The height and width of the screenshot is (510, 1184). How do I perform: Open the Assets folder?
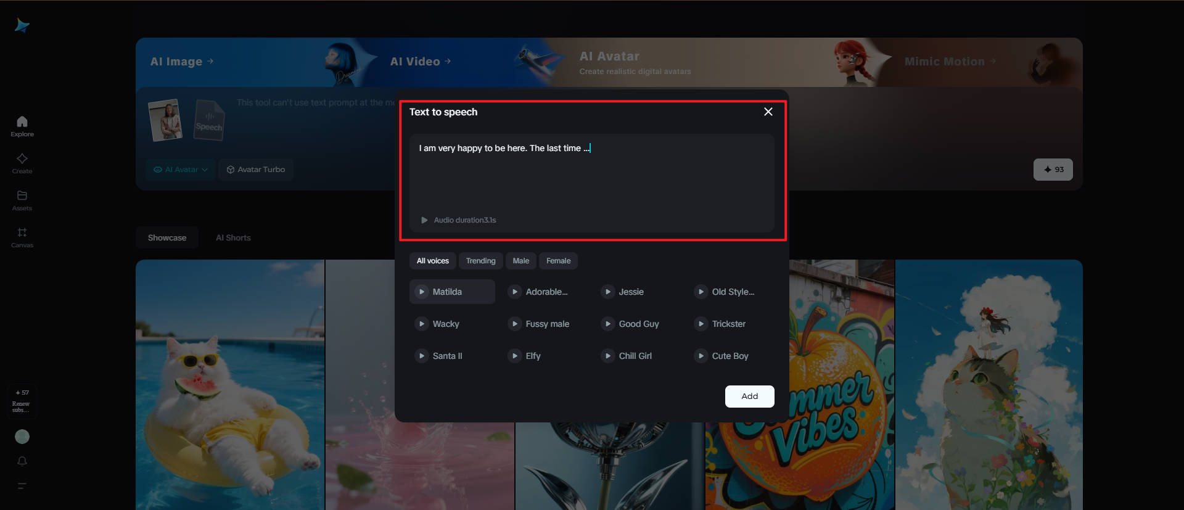pos(22,200)
